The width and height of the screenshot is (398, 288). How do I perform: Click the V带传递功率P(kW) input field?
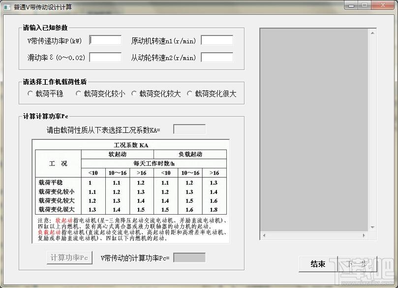click(x=105, y=40)
